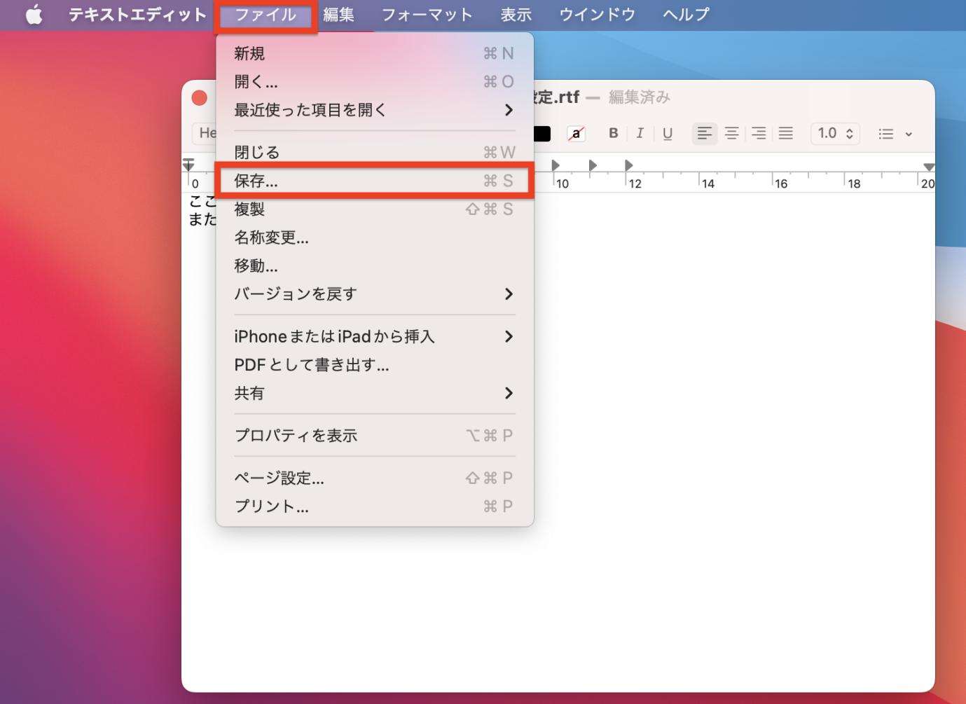Choose 複製 to duplicate the document

[x=375, y=209]
